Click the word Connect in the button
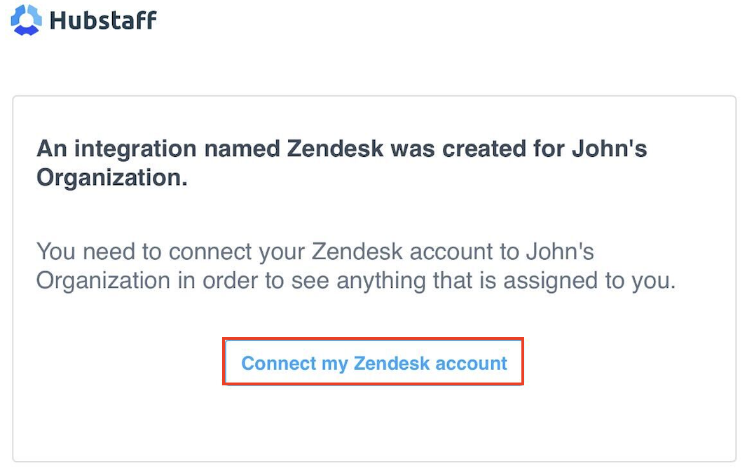 point(279,363)
